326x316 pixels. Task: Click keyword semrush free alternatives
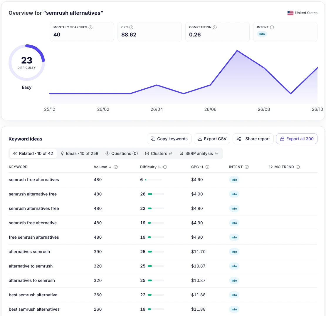(x=34, y=180)
